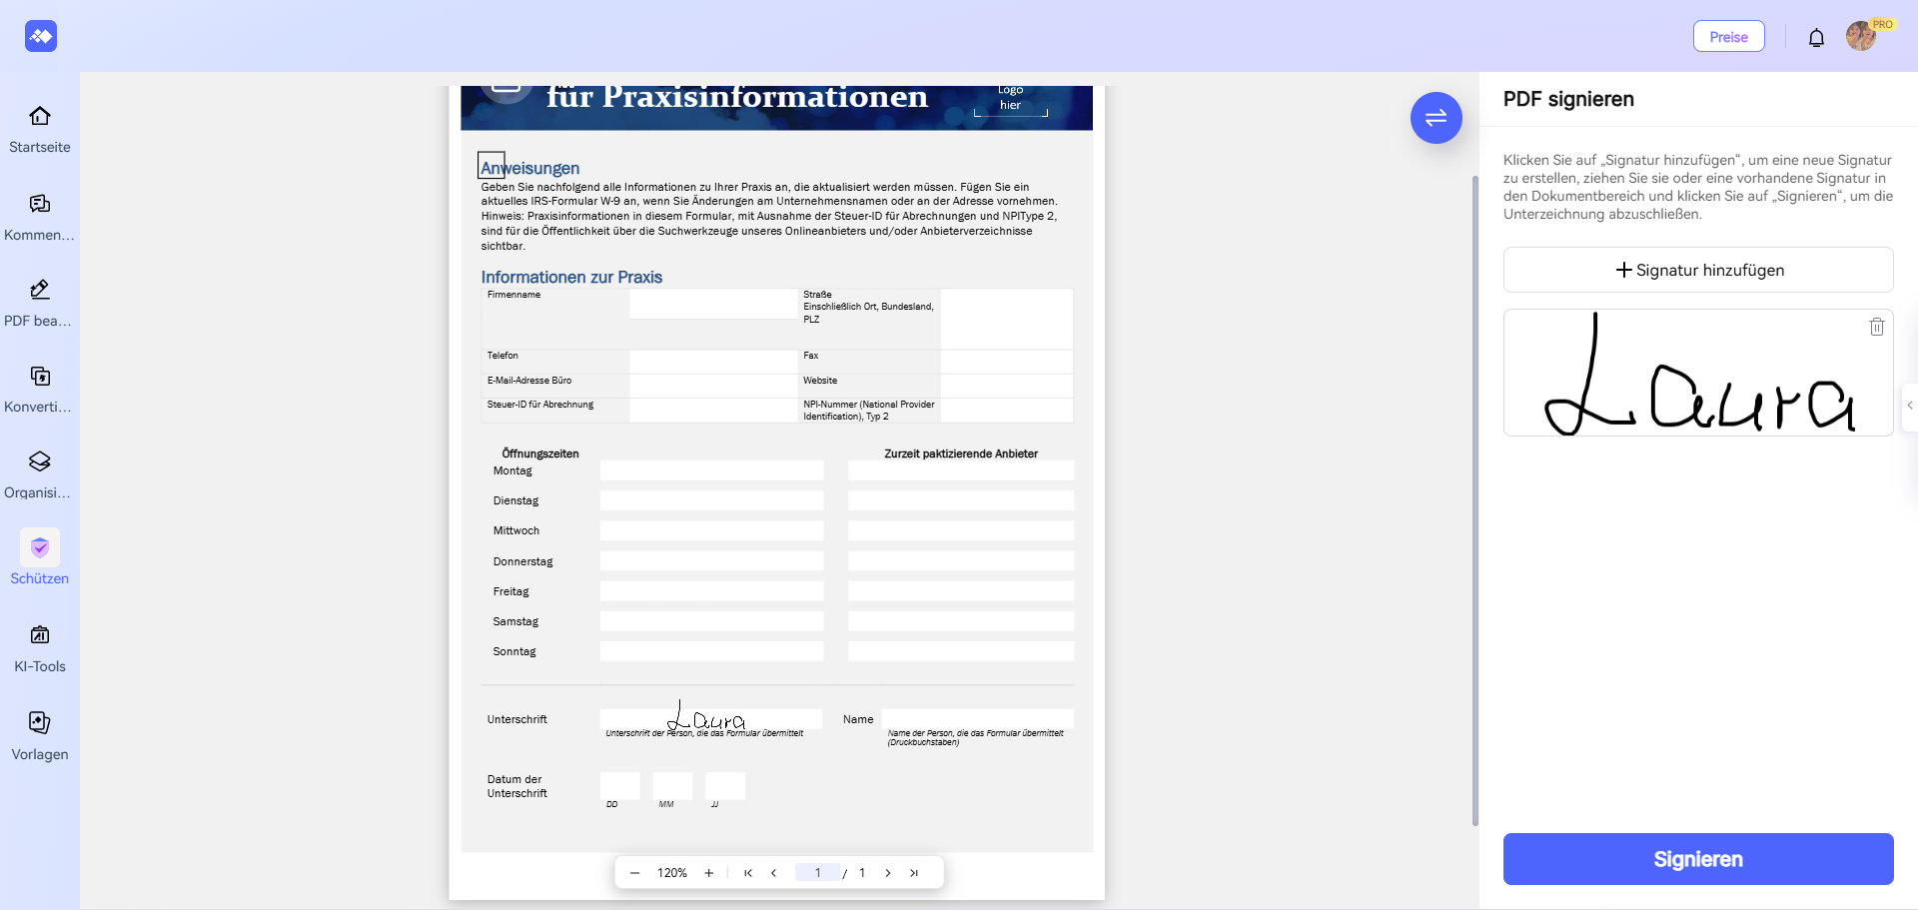Click the Montag Anbieter field

coord(961,470)
